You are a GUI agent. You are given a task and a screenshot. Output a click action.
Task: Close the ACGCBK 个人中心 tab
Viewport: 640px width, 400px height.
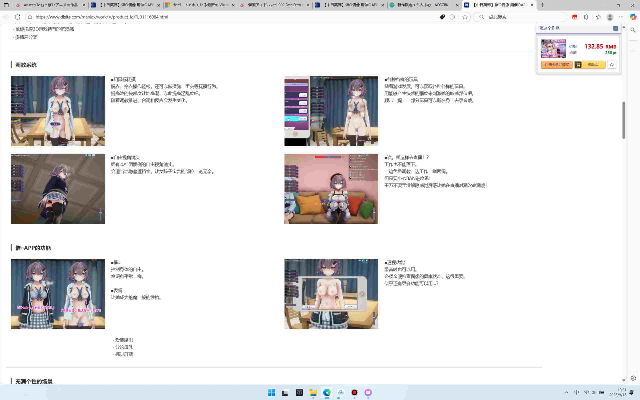pyautogui.click(x=457, y=5)
